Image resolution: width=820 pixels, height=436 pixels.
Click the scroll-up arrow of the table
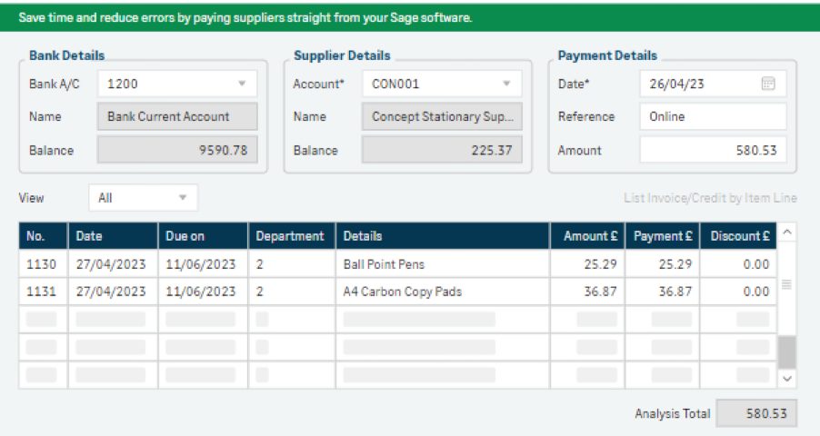(787, 233)
